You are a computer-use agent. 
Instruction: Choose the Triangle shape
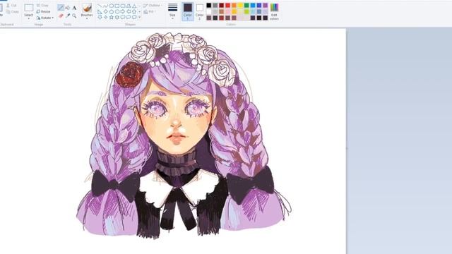pyautogui.click(x=134, y=6)
